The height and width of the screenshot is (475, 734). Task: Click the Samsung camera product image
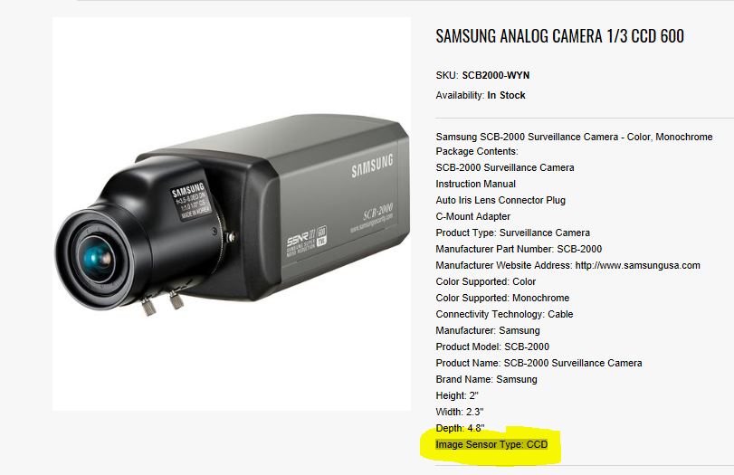[232, 214]
